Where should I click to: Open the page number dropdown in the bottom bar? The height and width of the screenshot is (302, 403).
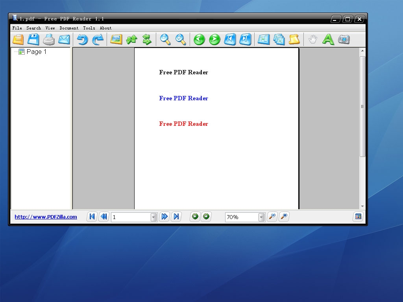(x=153, y=217)
